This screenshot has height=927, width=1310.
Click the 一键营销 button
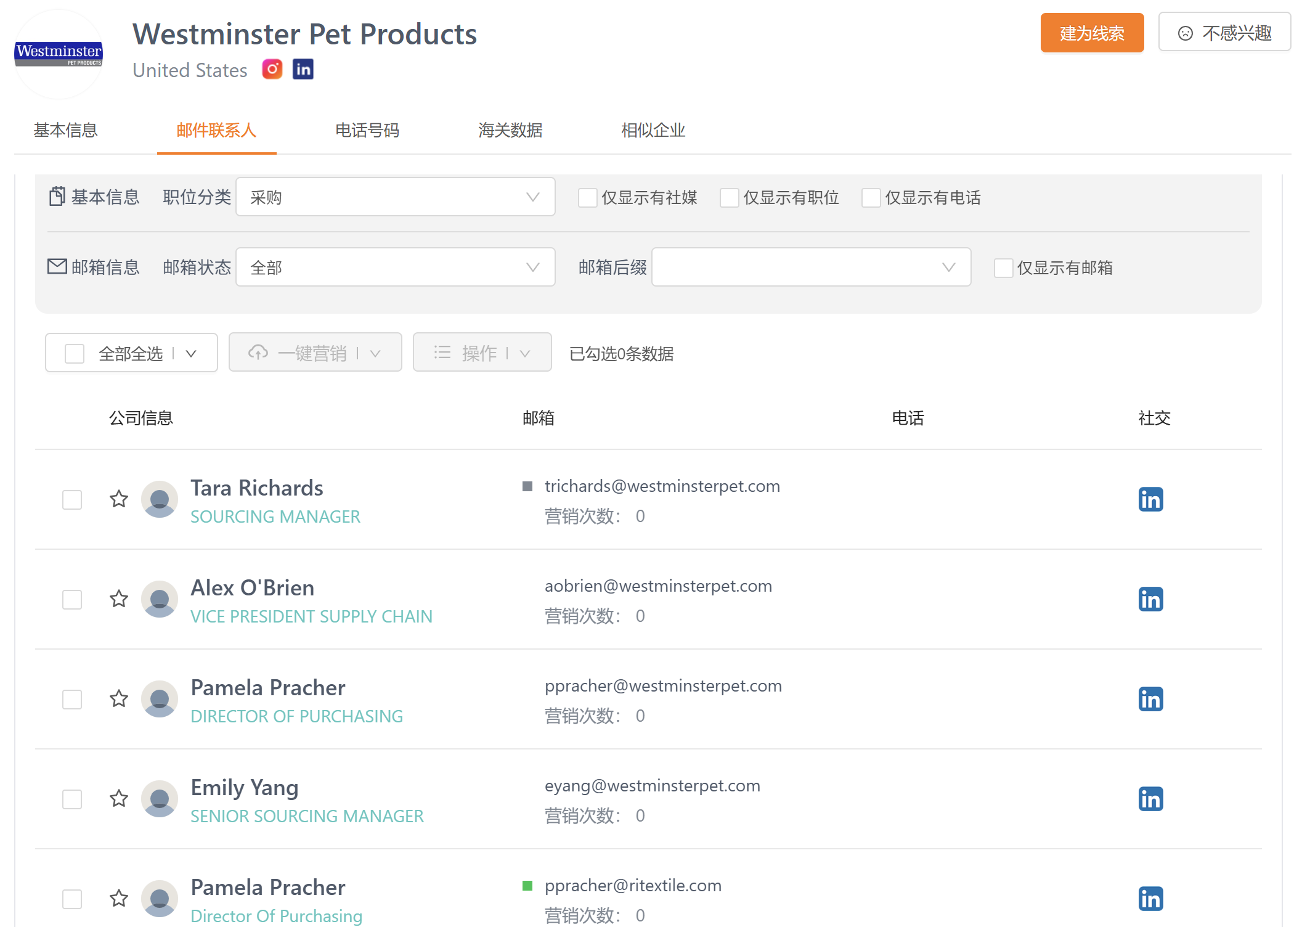315,353
